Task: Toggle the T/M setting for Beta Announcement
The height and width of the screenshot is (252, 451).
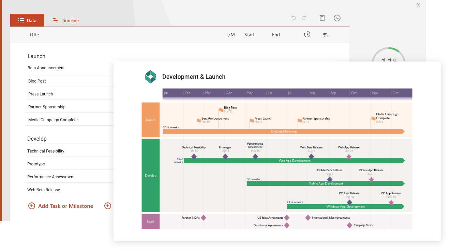Action: [230, 68]
